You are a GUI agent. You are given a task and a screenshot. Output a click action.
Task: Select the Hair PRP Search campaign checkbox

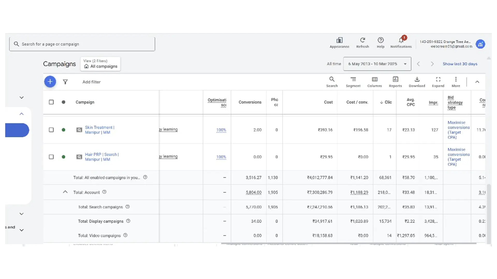click(x=51, y=157)
